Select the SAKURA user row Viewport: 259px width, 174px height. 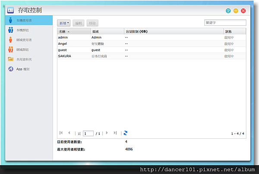(152, 56)
